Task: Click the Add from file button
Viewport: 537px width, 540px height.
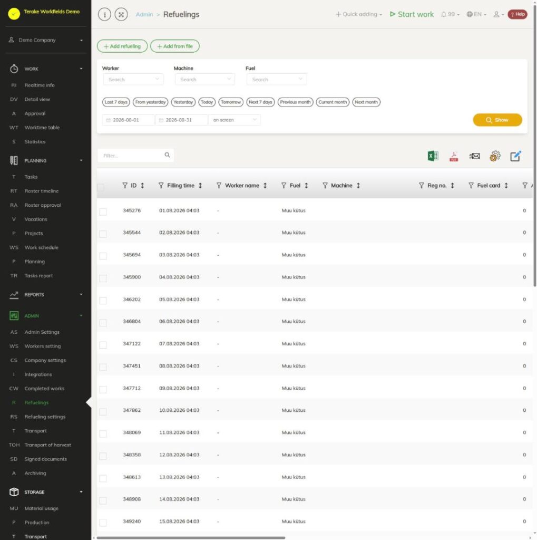Action: click(x=175, y=46)
